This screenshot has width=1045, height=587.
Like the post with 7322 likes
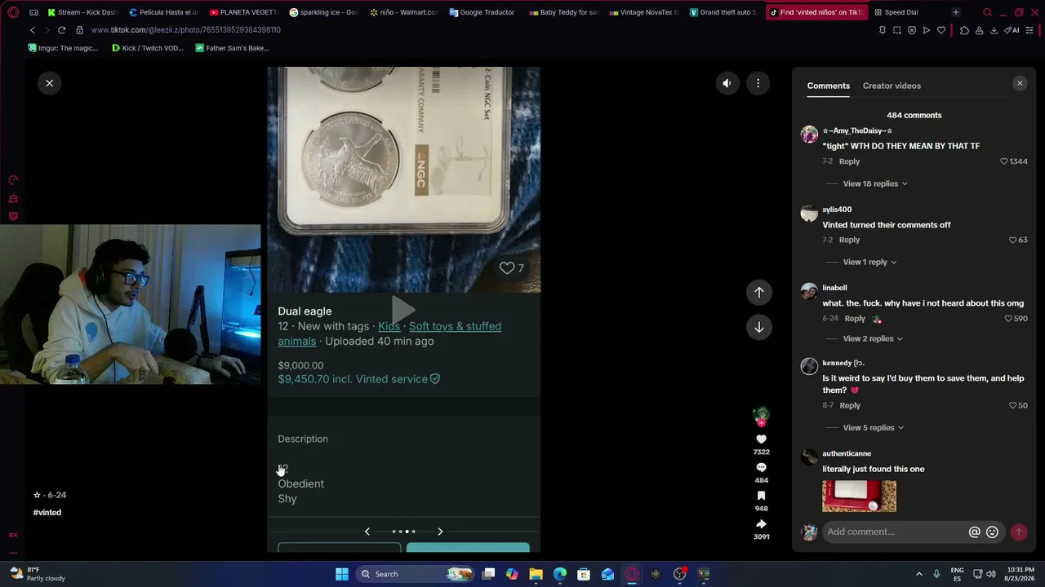(761, 439)
